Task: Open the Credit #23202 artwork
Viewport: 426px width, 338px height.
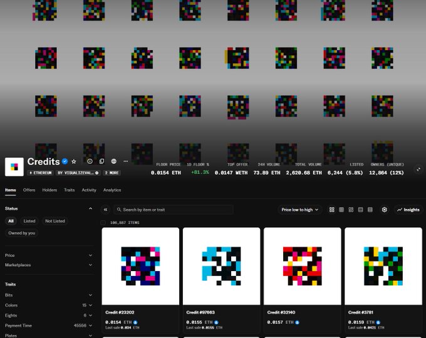Action: [140, 266]
